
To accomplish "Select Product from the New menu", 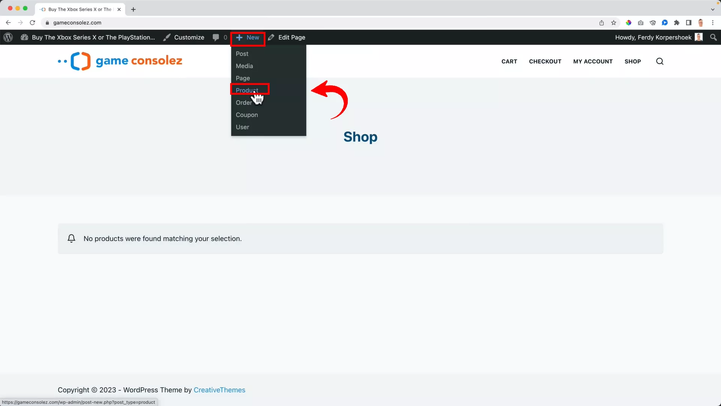I will (246, 90).
